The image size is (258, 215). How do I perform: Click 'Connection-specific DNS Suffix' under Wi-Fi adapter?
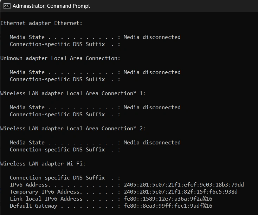pos(57,178)
